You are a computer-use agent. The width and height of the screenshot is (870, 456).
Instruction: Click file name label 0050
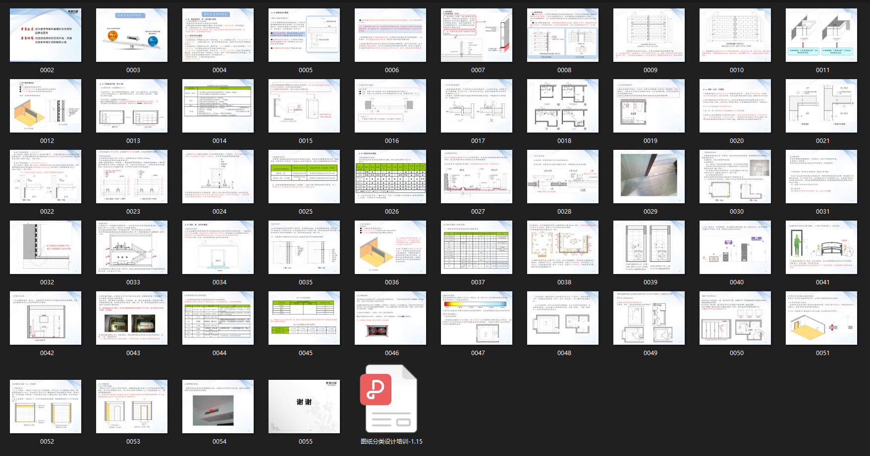737,353
